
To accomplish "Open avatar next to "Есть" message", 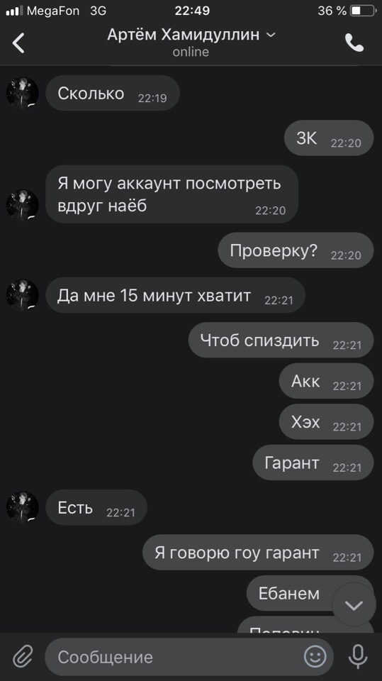I will (22, 506).
